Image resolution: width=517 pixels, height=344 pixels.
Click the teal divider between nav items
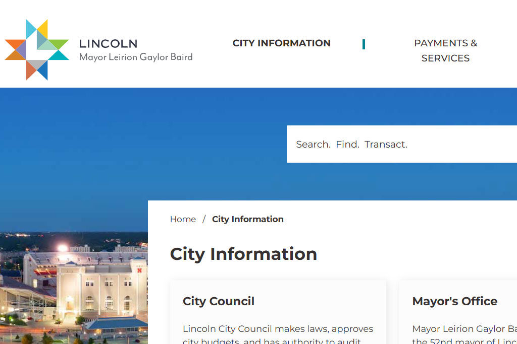364,44
